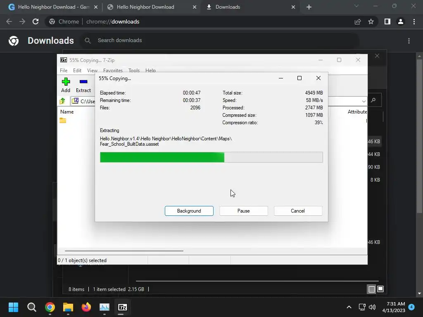This screenshot has width=423, height=317.
Task: Click the Chrome logo beside Downloads heading
Action: 14,41
